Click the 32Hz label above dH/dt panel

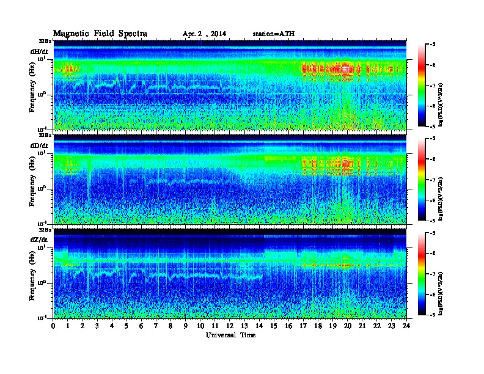click(45, 41)
